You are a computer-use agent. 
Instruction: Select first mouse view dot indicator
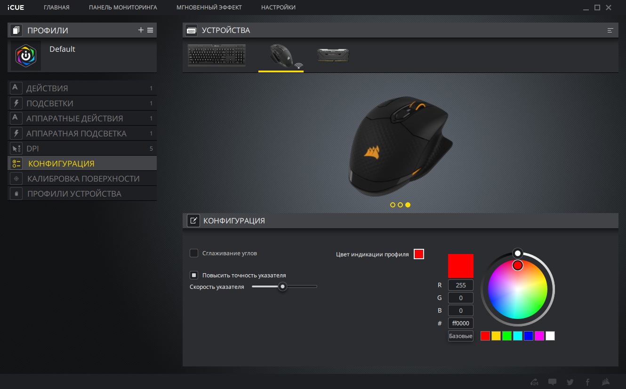coord(393,205)
